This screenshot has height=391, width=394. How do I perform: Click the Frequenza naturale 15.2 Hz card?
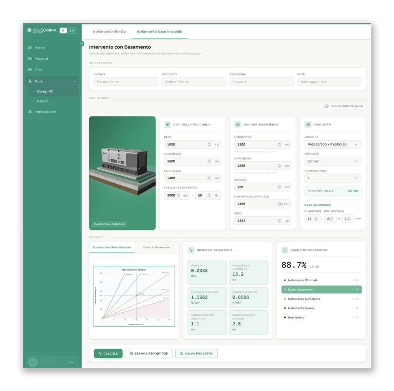pyautogui.click(x=248, y=273)
